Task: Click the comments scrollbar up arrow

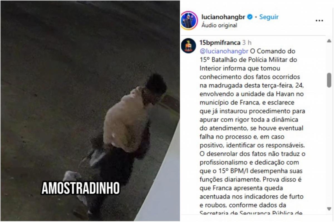Action: coord(329,41)
